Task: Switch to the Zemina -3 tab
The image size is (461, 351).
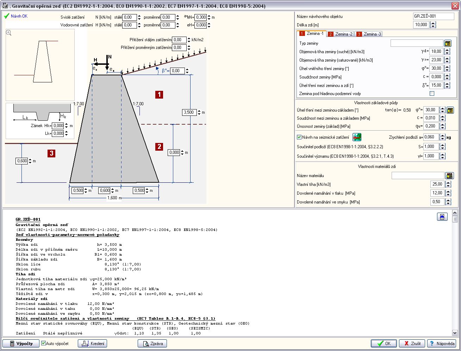Action: pos(369,34)
